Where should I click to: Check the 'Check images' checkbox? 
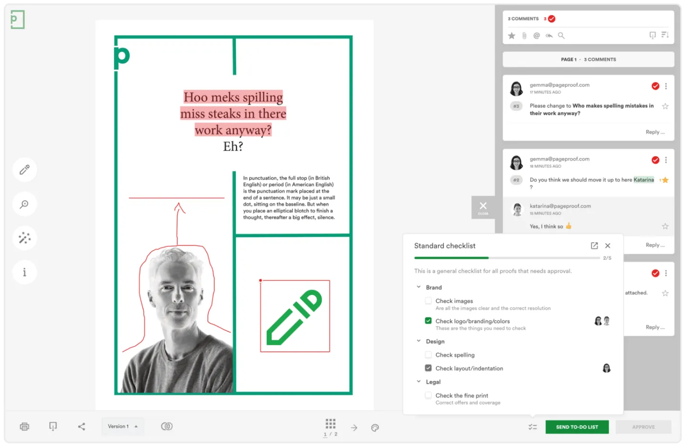pyautogui.click(x=428, y=301)
